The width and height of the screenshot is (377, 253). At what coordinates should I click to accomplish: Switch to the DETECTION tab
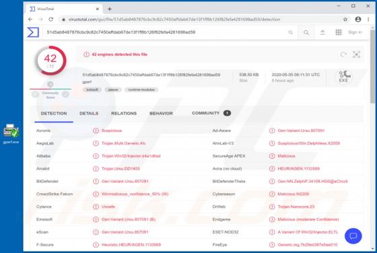54,114
